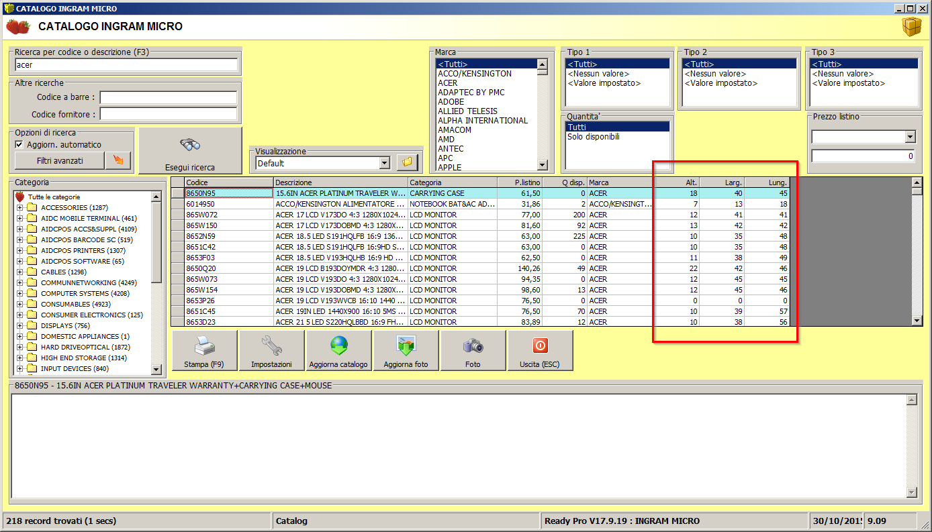The width and height of the screenshot is (932, 532).
Task: Click the P.listino column header
Action: (x=520, y=182)
